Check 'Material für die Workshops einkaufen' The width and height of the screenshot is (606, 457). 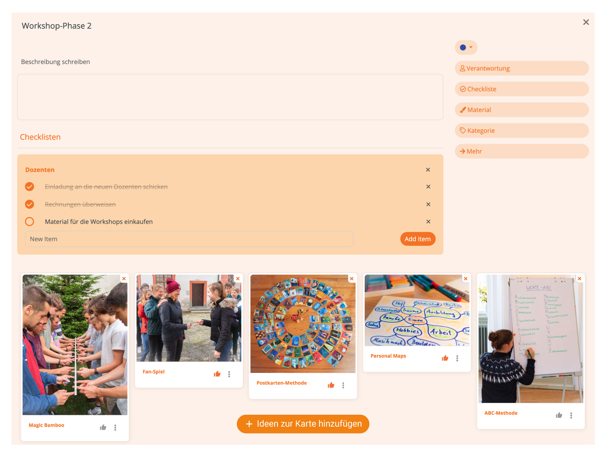(30, 221)
